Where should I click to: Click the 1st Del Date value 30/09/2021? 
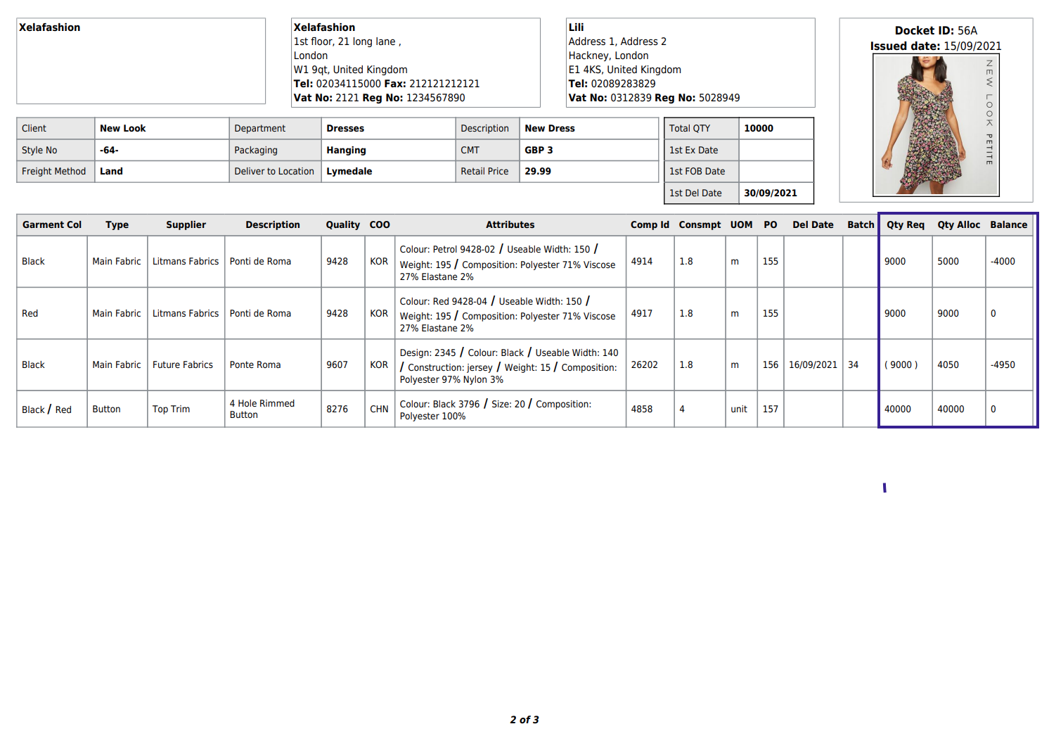[x=770, y=193]
